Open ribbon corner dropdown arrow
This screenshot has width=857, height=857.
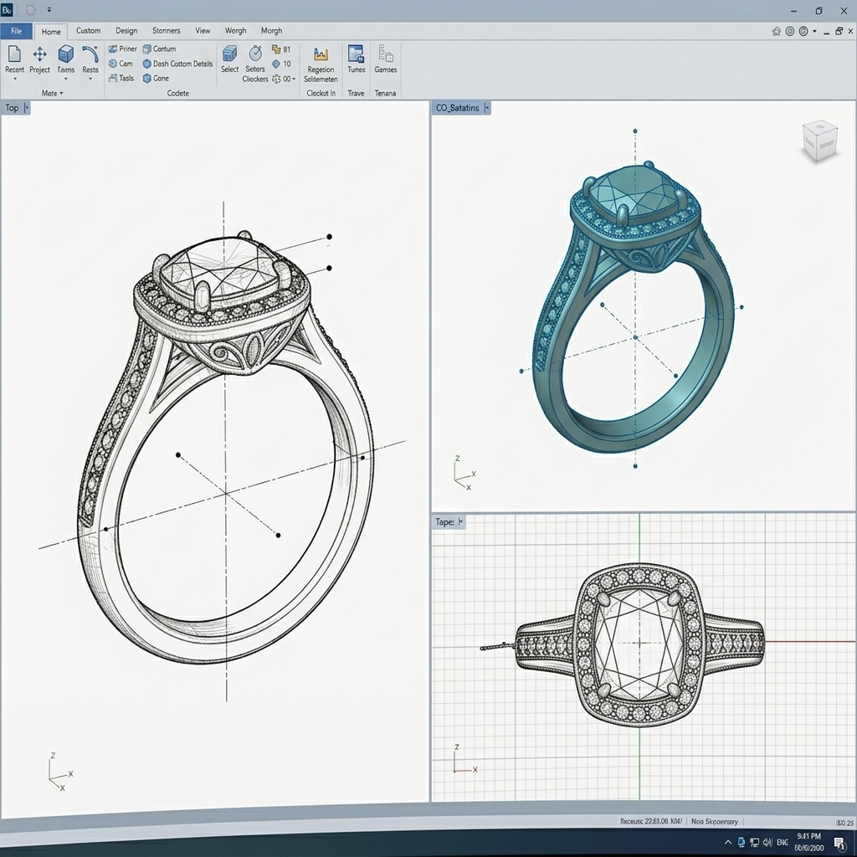(x=814, y=31)
